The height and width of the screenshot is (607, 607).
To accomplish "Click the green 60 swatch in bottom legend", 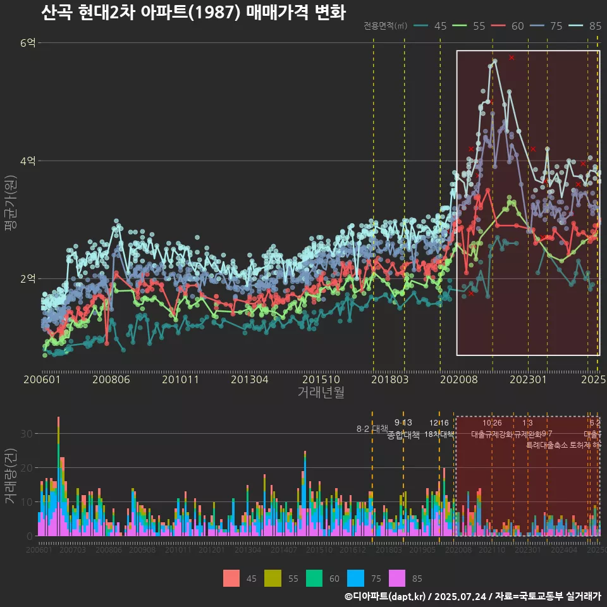I will 314,579.
